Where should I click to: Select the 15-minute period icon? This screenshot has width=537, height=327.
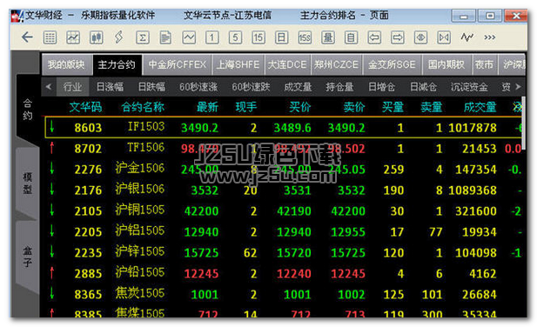click(258, 37)
